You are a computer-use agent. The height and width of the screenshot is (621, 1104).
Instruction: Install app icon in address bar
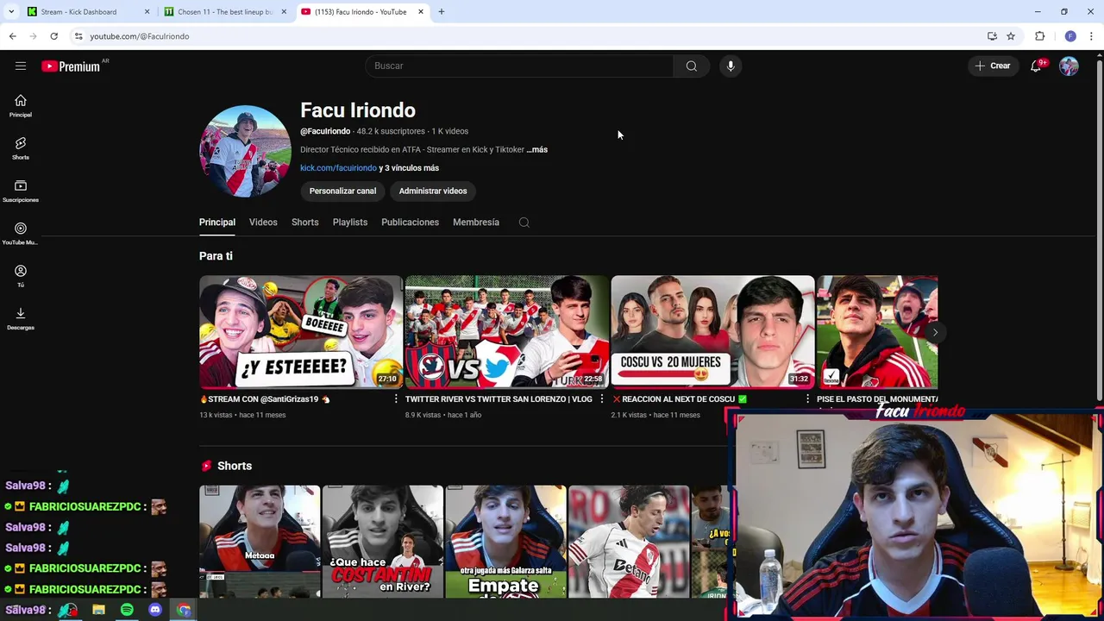992,36
